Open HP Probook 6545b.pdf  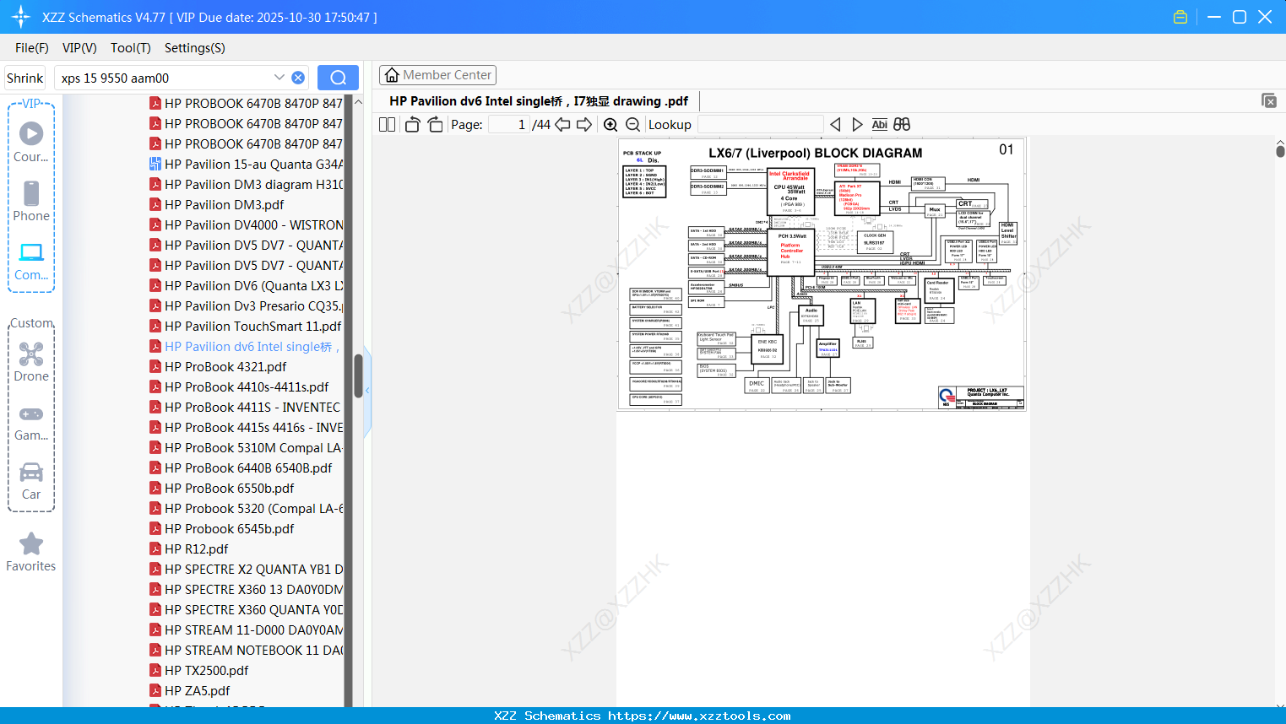pos(222,529)
